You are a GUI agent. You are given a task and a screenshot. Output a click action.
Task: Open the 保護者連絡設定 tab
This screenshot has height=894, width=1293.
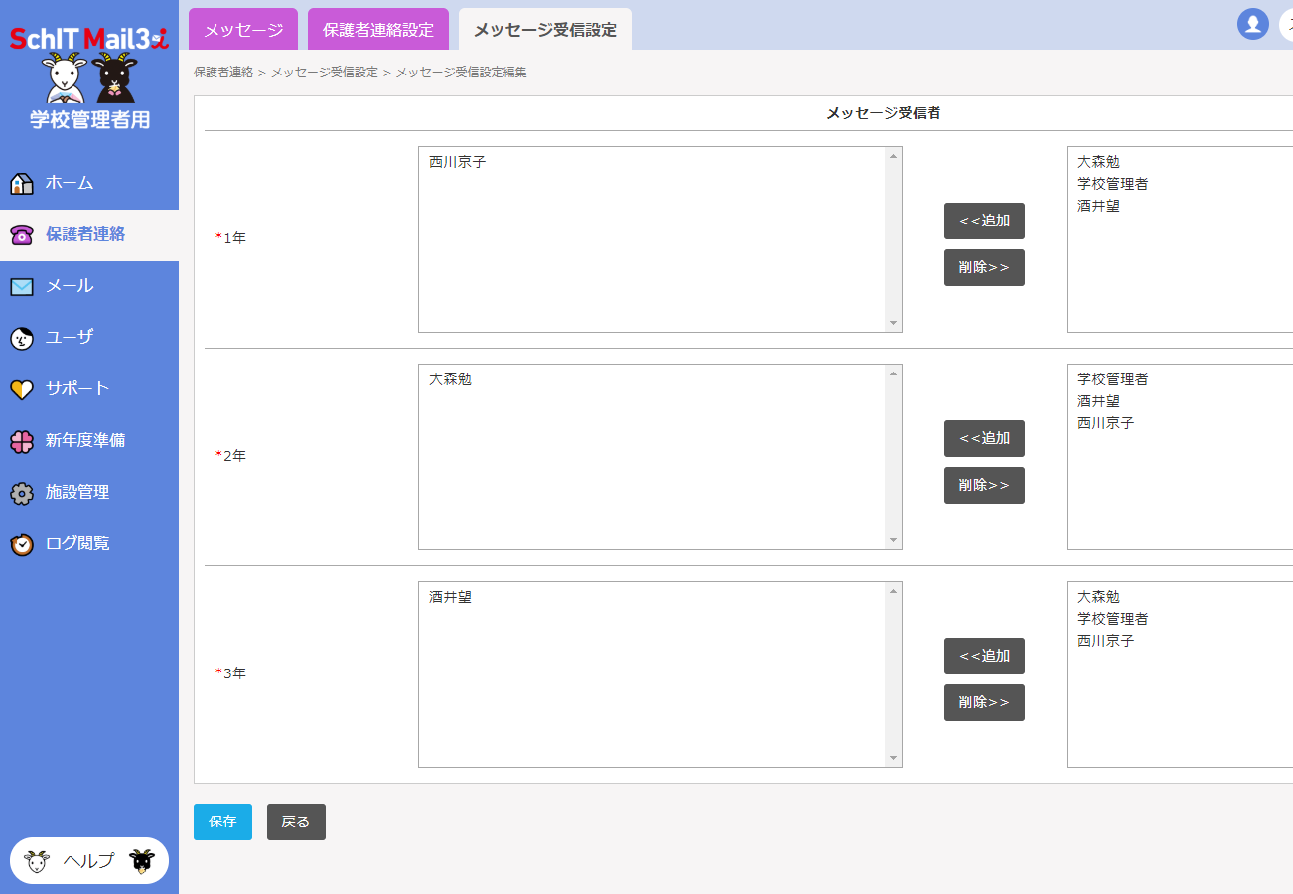[378, 30]
